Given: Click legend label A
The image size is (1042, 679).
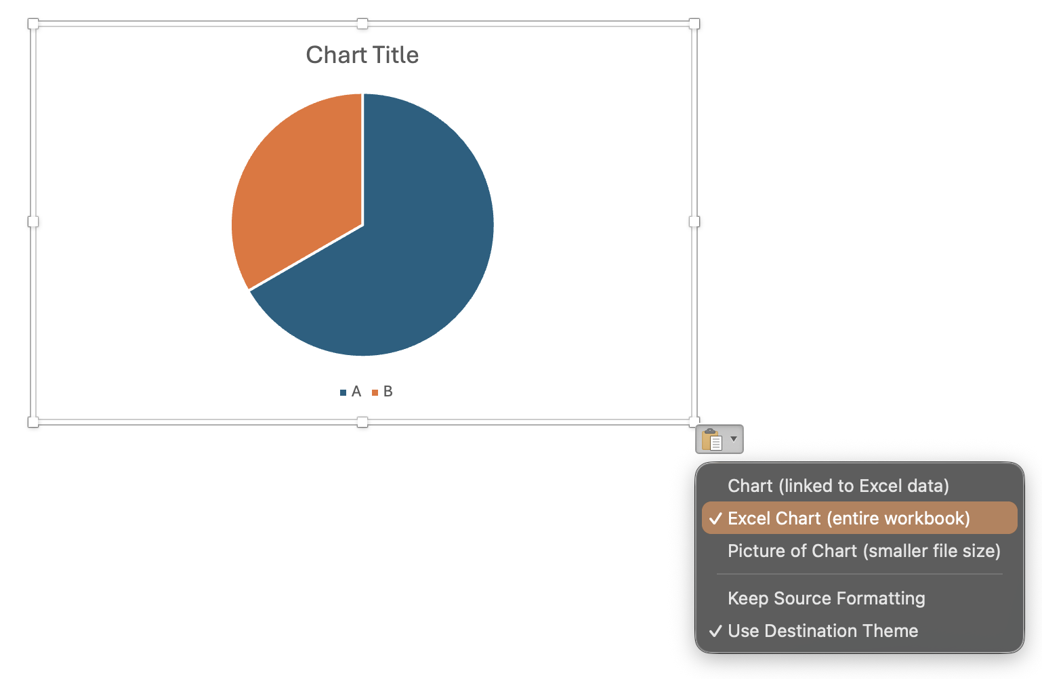Looking at the screenshot, I should pos(356,392).
